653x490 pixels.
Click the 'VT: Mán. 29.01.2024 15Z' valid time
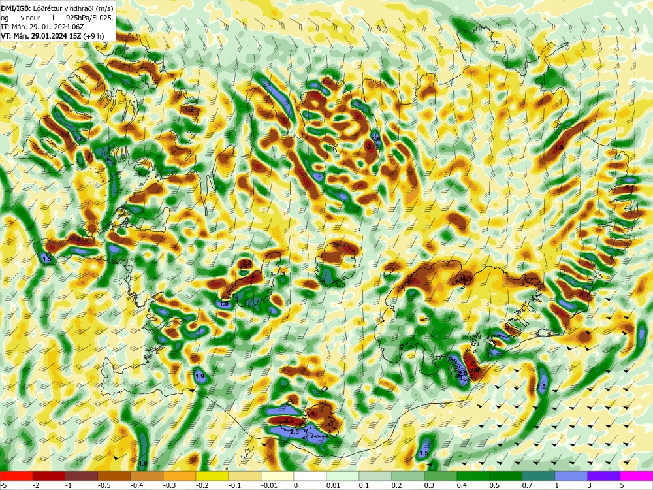[40, 36]
